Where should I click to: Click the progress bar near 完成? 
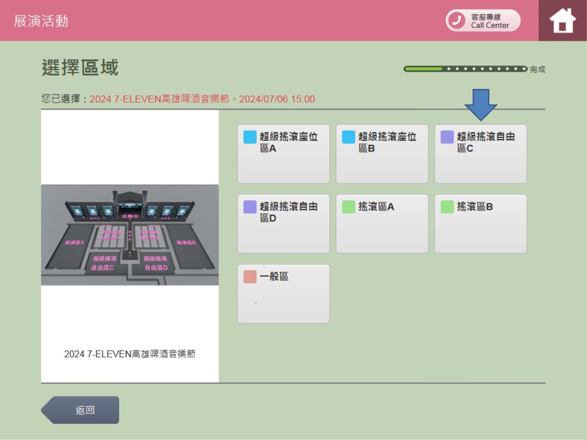[x=465, y=69]
